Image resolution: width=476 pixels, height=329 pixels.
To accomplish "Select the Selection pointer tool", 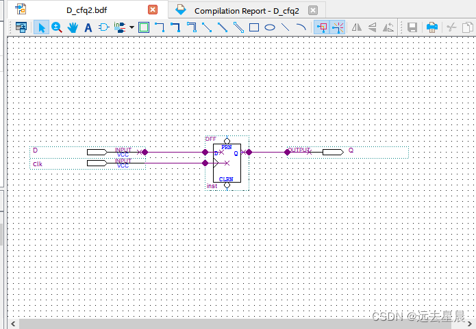I will click(41, 27).
